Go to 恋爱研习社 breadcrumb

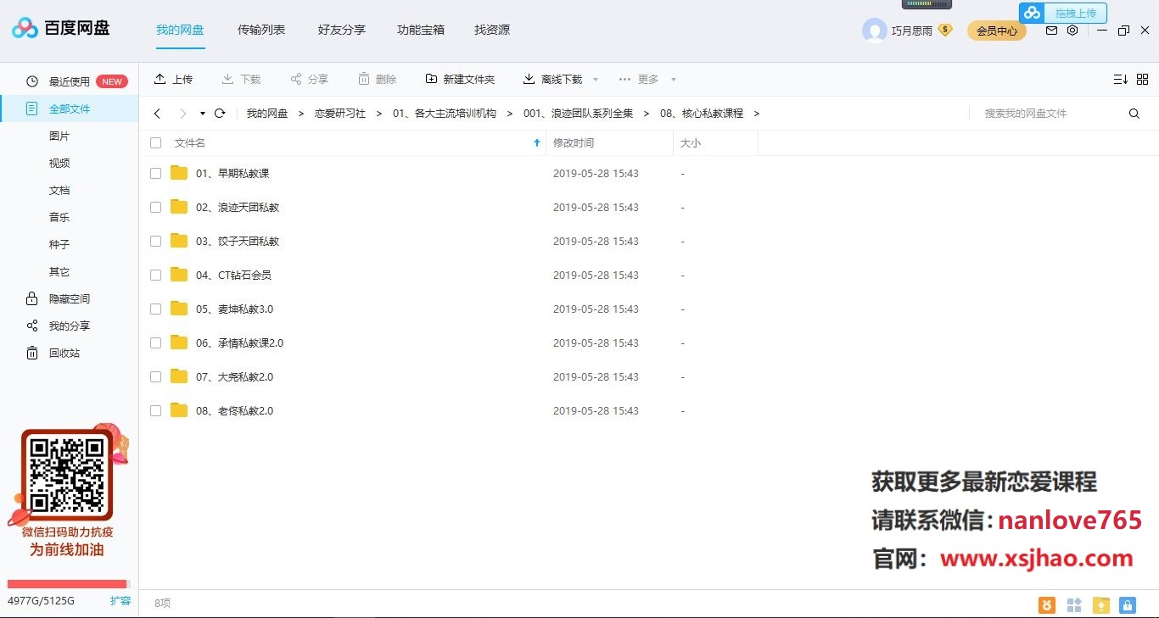point(340,114)
